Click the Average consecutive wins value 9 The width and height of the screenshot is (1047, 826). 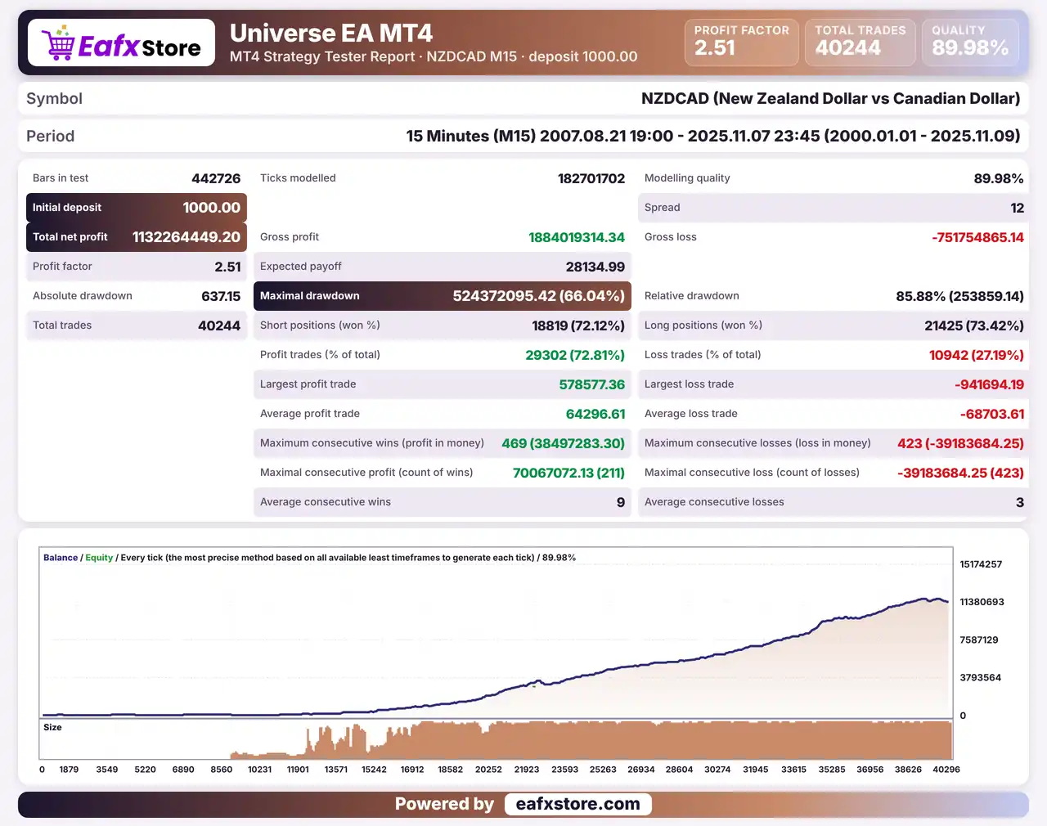621,502
